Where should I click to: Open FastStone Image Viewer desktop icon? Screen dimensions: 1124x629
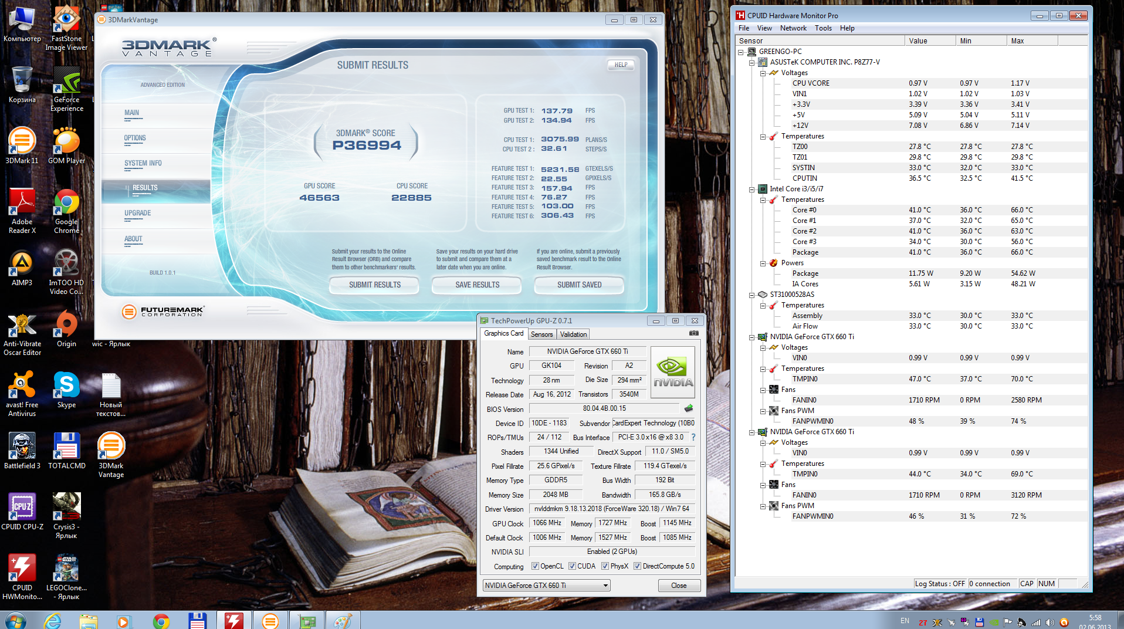tap(66, 28)
